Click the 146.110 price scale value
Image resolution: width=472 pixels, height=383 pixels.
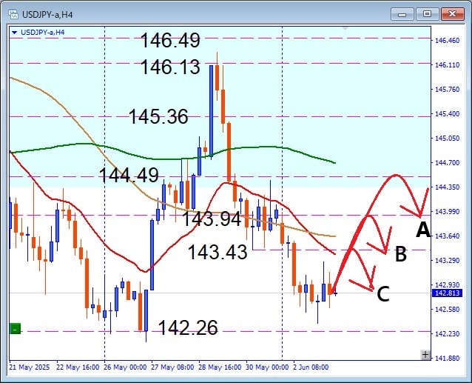(448, 64)
